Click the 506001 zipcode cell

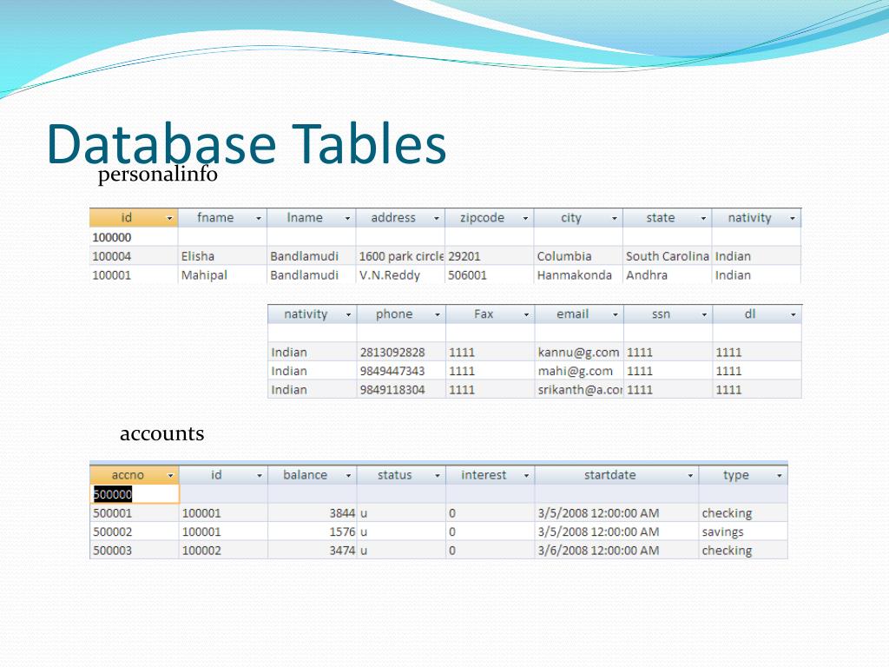490,275
